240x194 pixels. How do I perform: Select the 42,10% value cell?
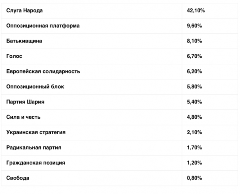[x=196, y=10]
